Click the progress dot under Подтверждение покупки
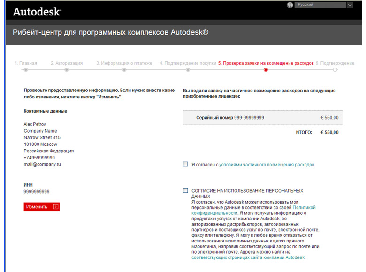This screenshot has height=272, width=366. pos(188,70)
